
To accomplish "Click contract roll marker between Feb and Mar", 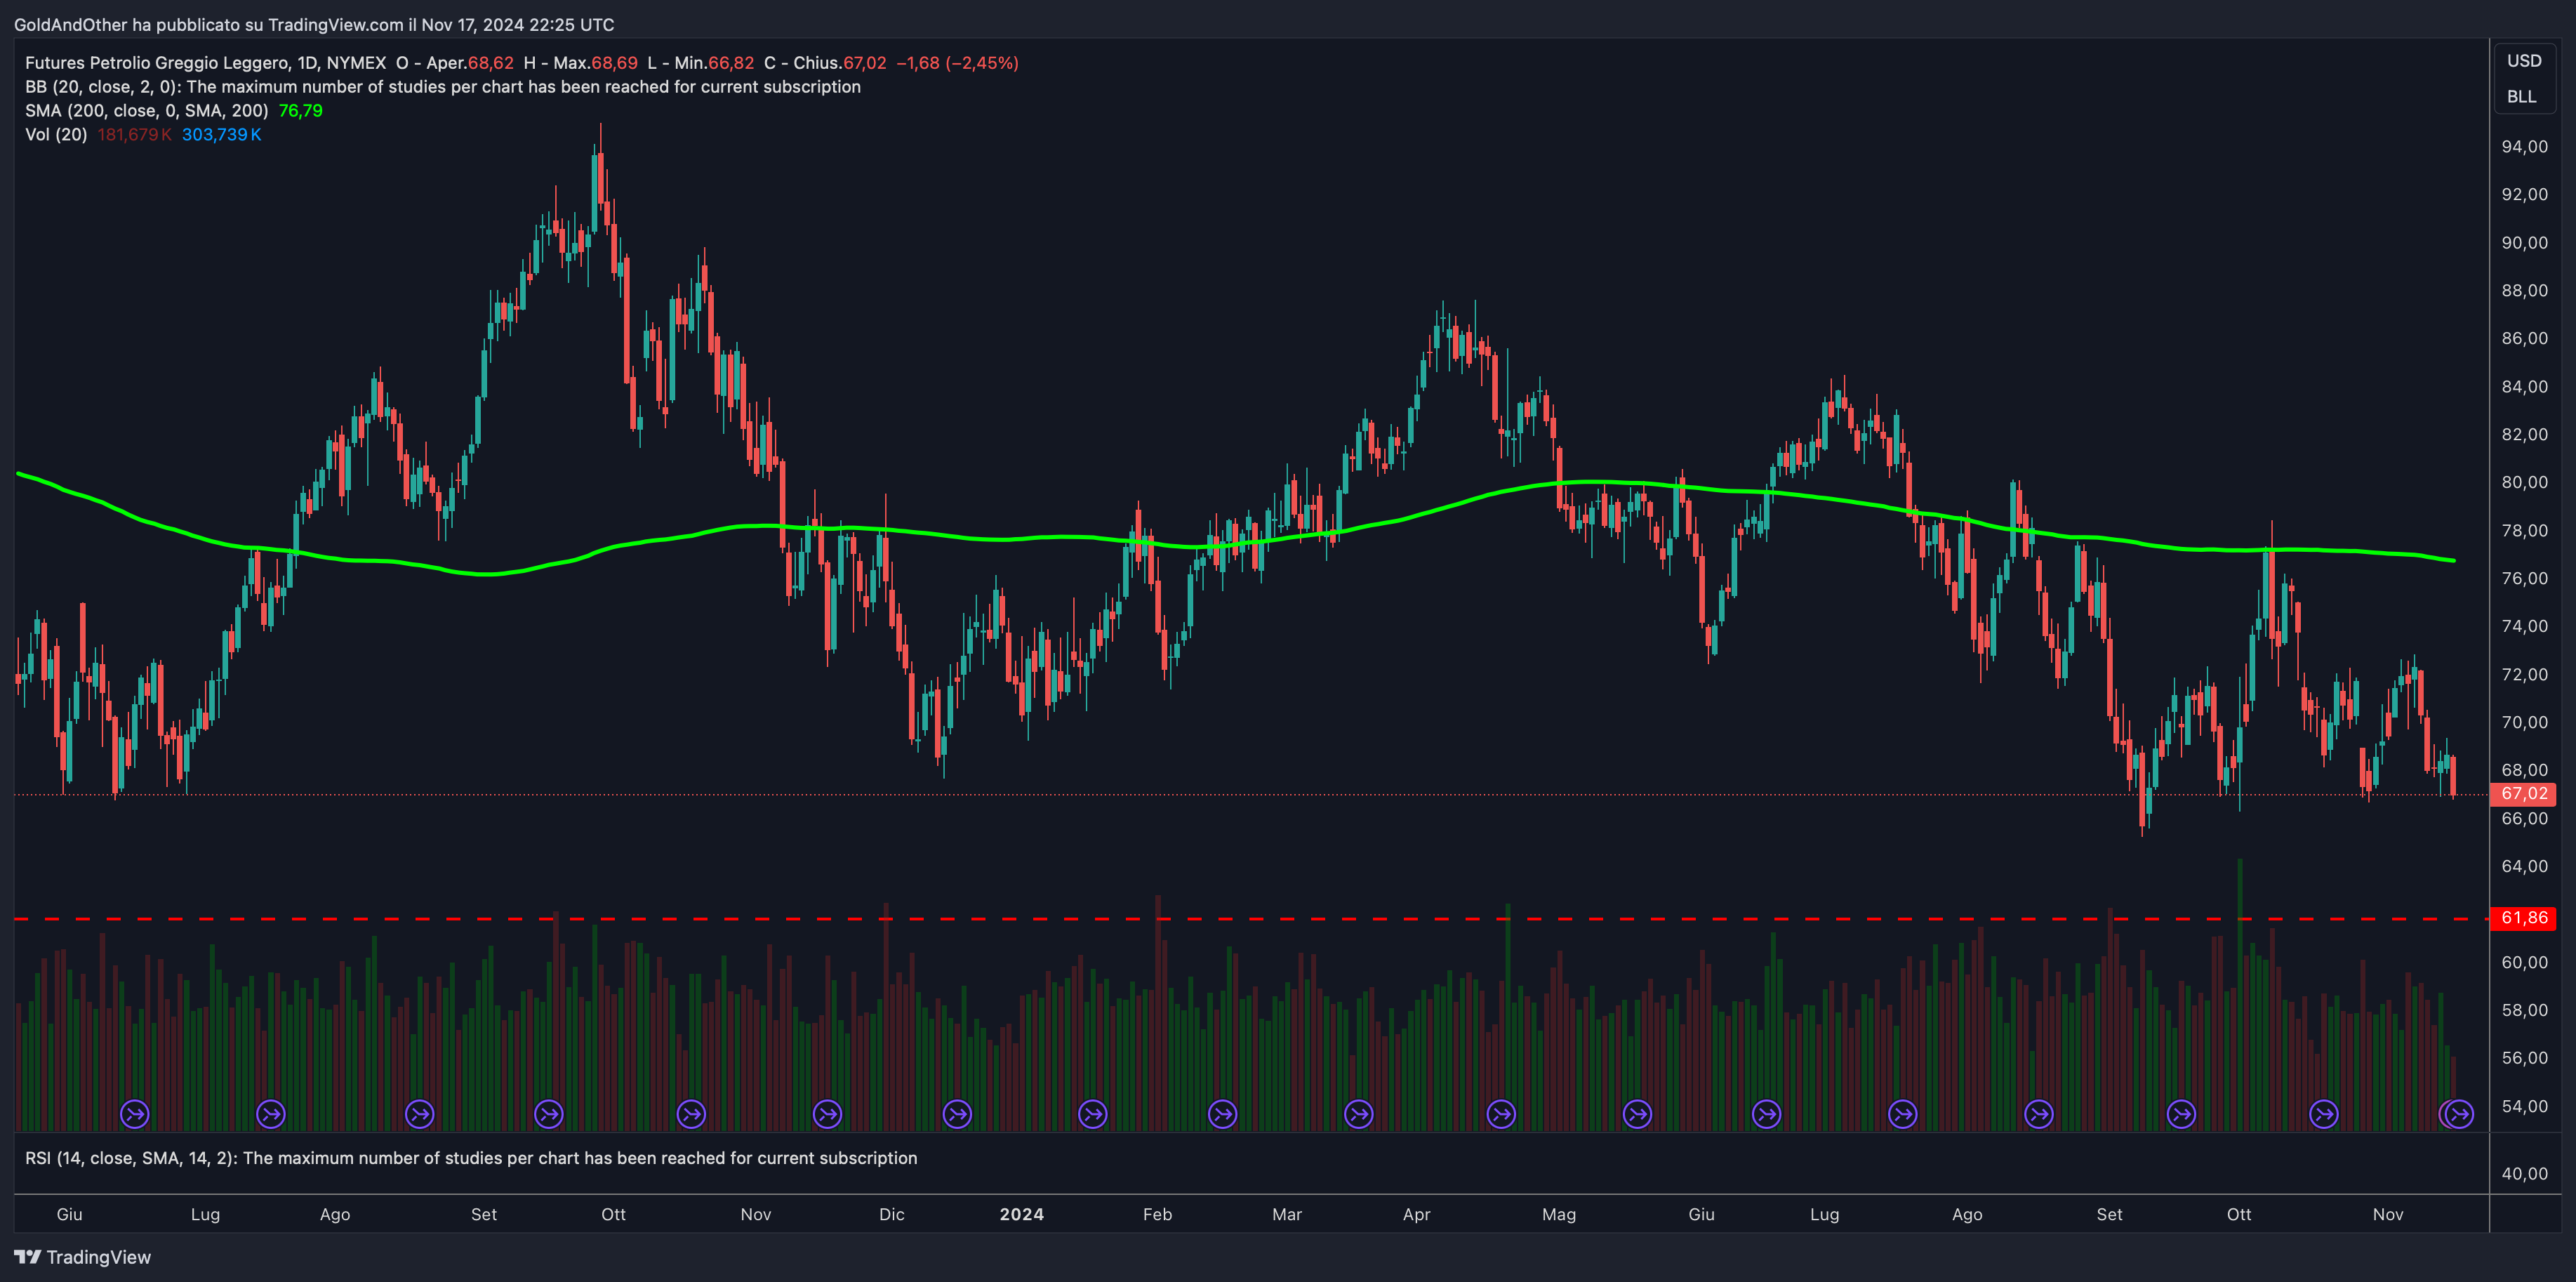I will (1223, 1113).
